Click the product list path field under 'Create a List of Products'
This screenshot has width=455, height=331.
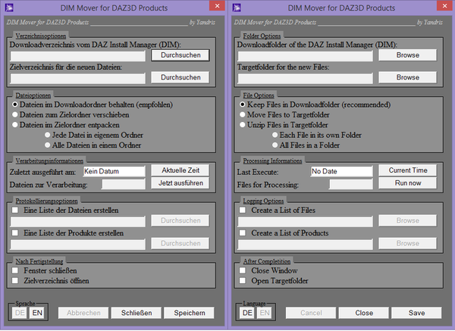coord(306,245)
